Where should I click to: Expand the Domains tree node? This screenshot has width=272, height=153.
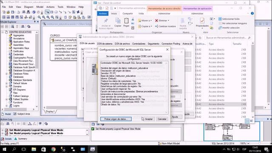point(7,86)
